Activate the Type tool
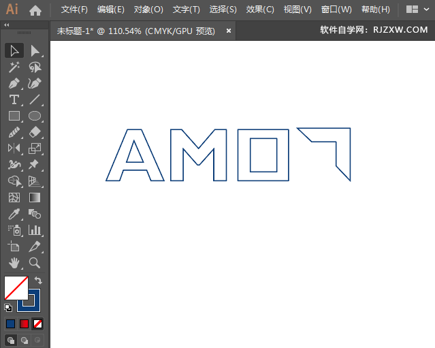 (14, 99)
